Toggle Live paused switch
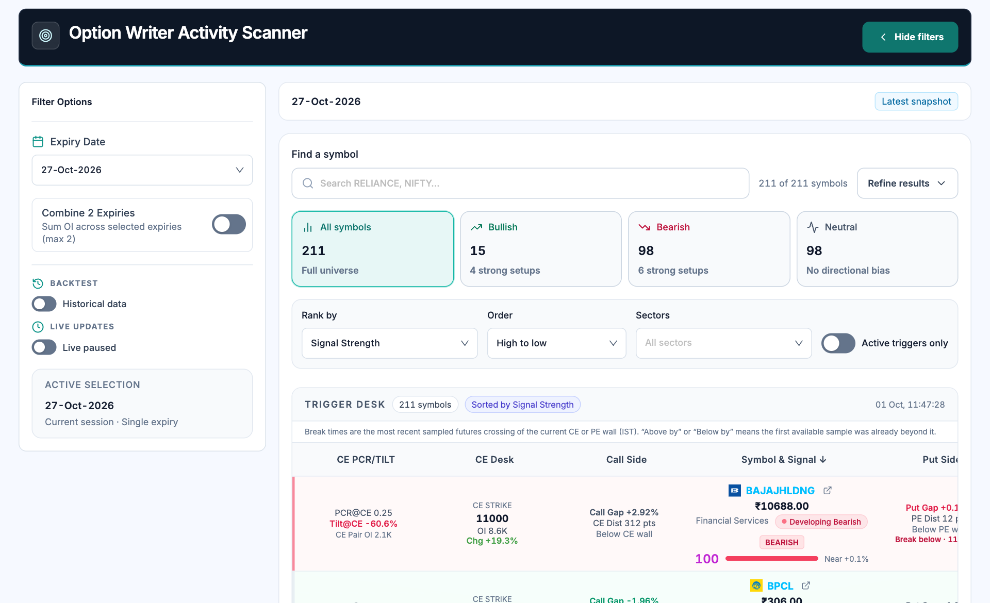 pos(44,347)
